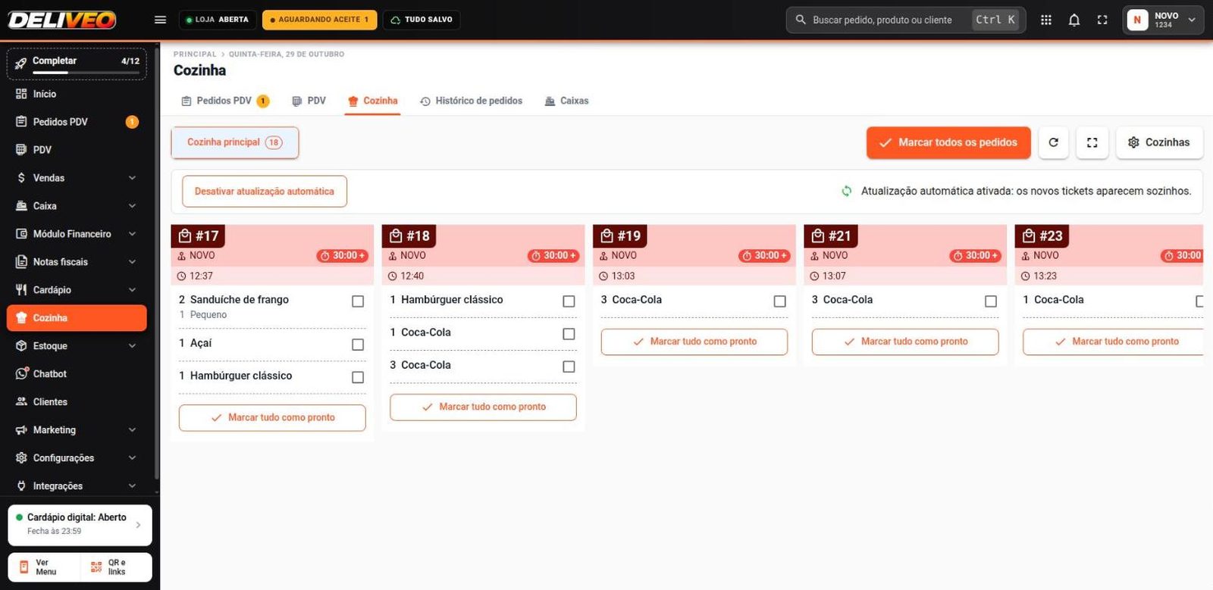Open the notifications bell
The image size is (1213, 590).
(1074, 20)
